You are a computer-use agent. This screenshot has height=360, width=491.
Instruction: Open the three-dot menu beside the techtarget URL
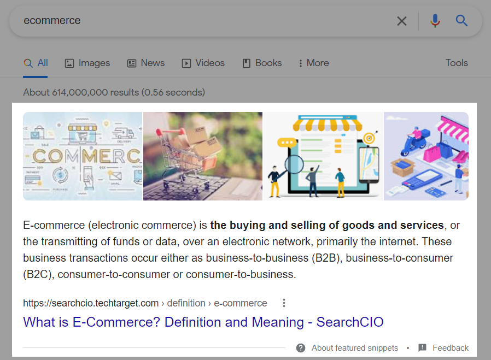(x=284, y=303)
